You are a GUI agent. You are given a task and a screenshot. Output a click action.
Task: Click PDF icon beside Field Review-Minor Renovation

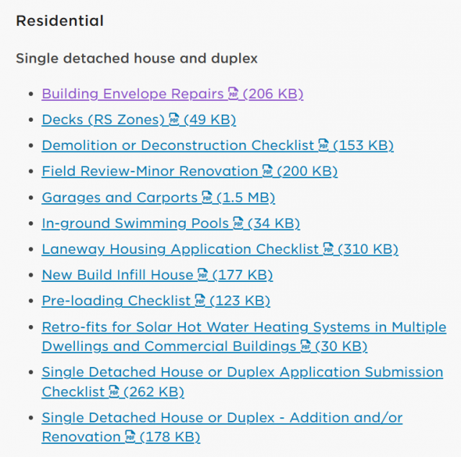(x=267, y=172)
